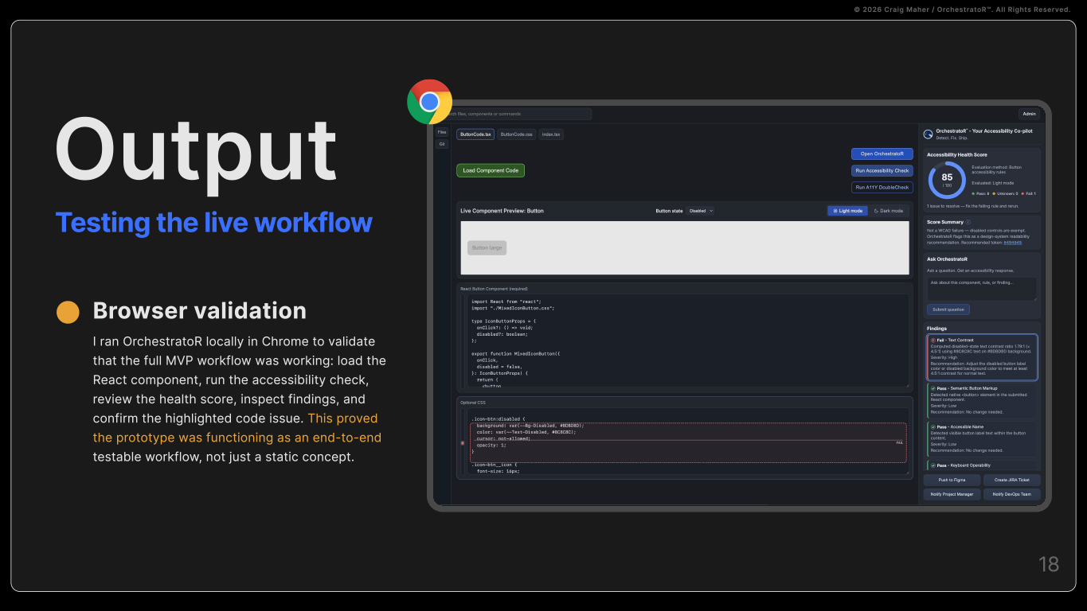Click the Open OrchestratoR button

coord(882,154)
